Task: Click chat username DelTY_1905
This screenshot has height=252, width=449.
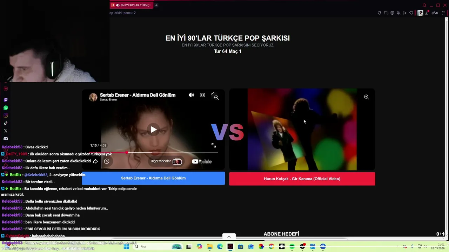Action: pyautogui.click(x=16, y=154)
